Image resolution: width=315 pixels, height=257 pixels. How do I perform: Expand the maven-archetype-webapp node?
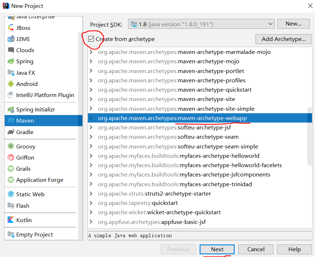(91, 118)
